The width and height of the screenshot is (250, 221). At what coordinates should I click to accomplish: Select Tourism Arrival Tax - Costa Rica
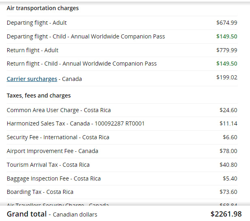coord(48,165)
